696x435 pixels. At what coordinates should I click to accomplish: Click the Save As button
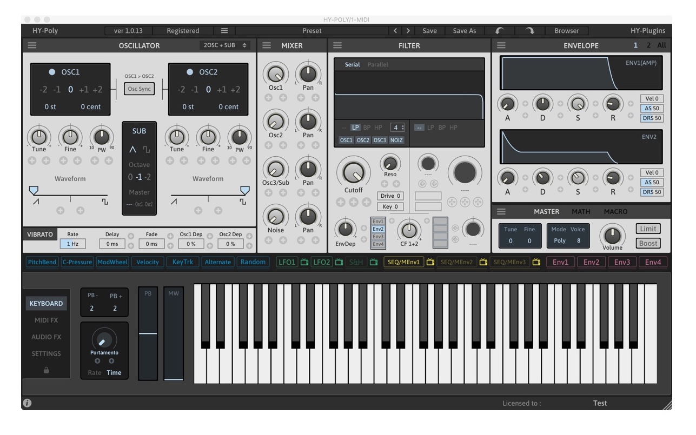(x=465, y=31)
